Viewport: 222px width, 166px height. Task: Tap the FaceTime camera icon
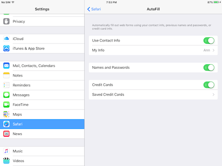tap(7, 105)
